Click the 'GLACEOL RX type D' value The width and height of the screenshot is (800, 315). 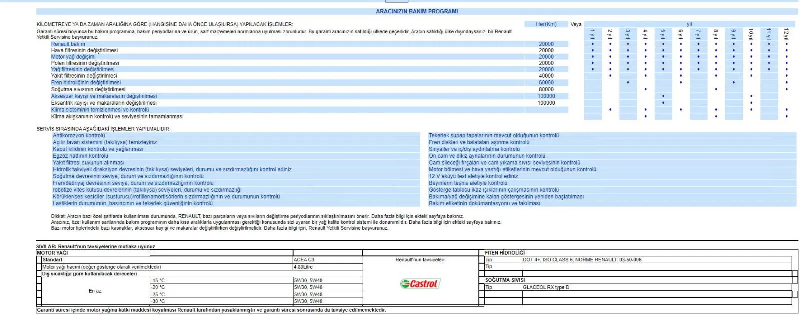546,287
